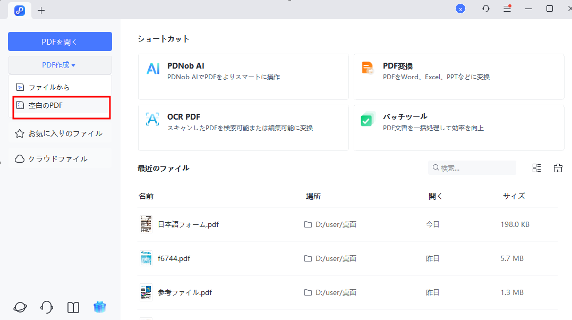
Task: Open a new tab with the plus button
Action: (41, 10)
